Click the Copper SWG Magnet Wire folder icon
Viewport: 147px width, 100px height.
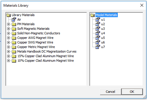[14, 42]
